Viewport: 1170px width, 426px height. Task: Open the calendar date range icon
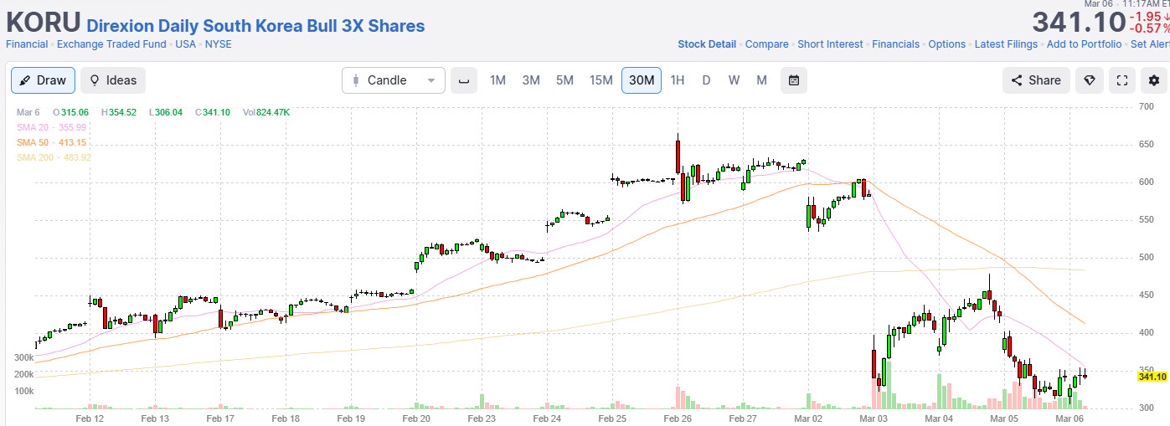pyautogui.click(x=794, y=80)
